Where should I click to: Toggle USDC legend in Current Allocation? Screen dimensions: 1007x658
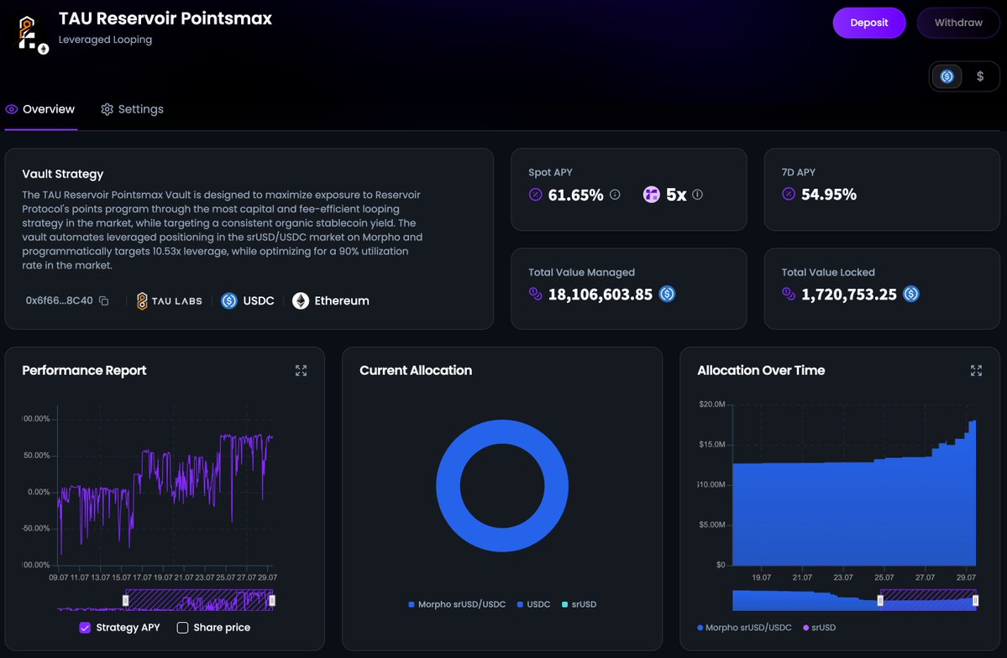(533, 604)
